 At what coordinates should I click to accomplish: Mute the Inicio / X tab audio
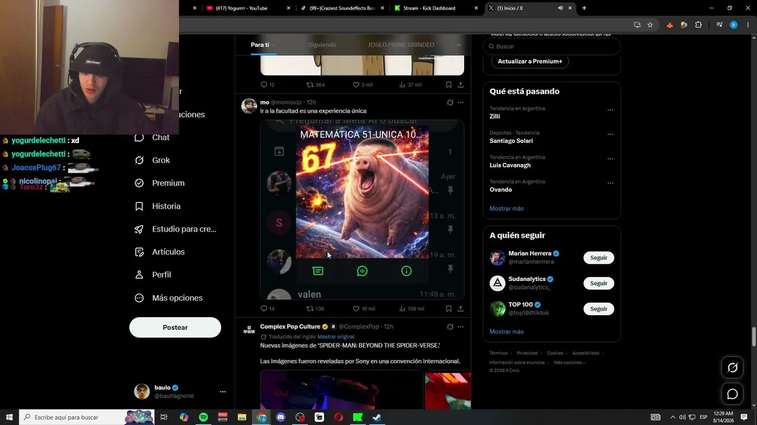pyautogui.click(x=560, y=8)
